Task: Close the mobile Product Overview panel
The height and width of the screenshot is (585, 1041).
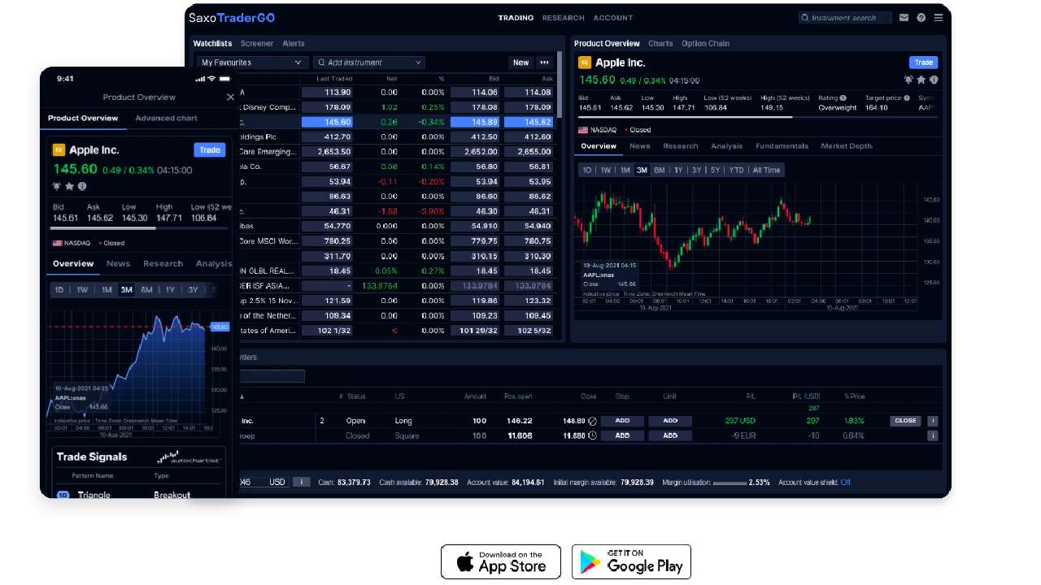Action: 230,97
